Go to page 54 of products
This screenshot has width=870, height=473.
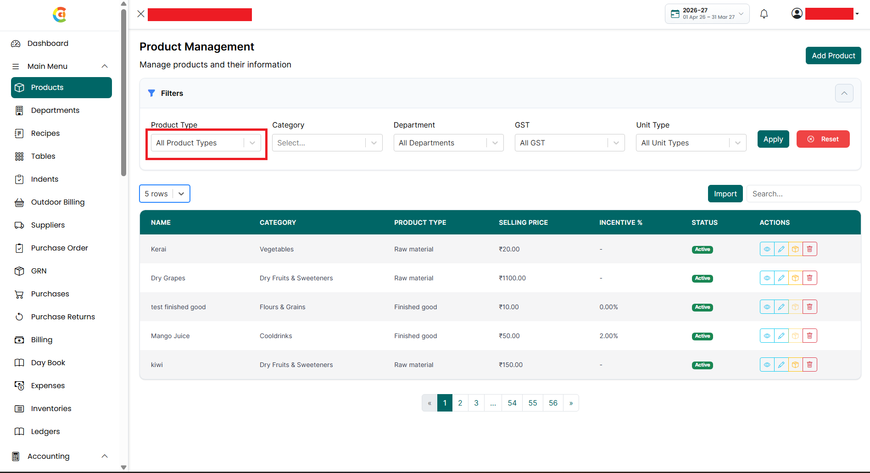click(x=512, y=403)
